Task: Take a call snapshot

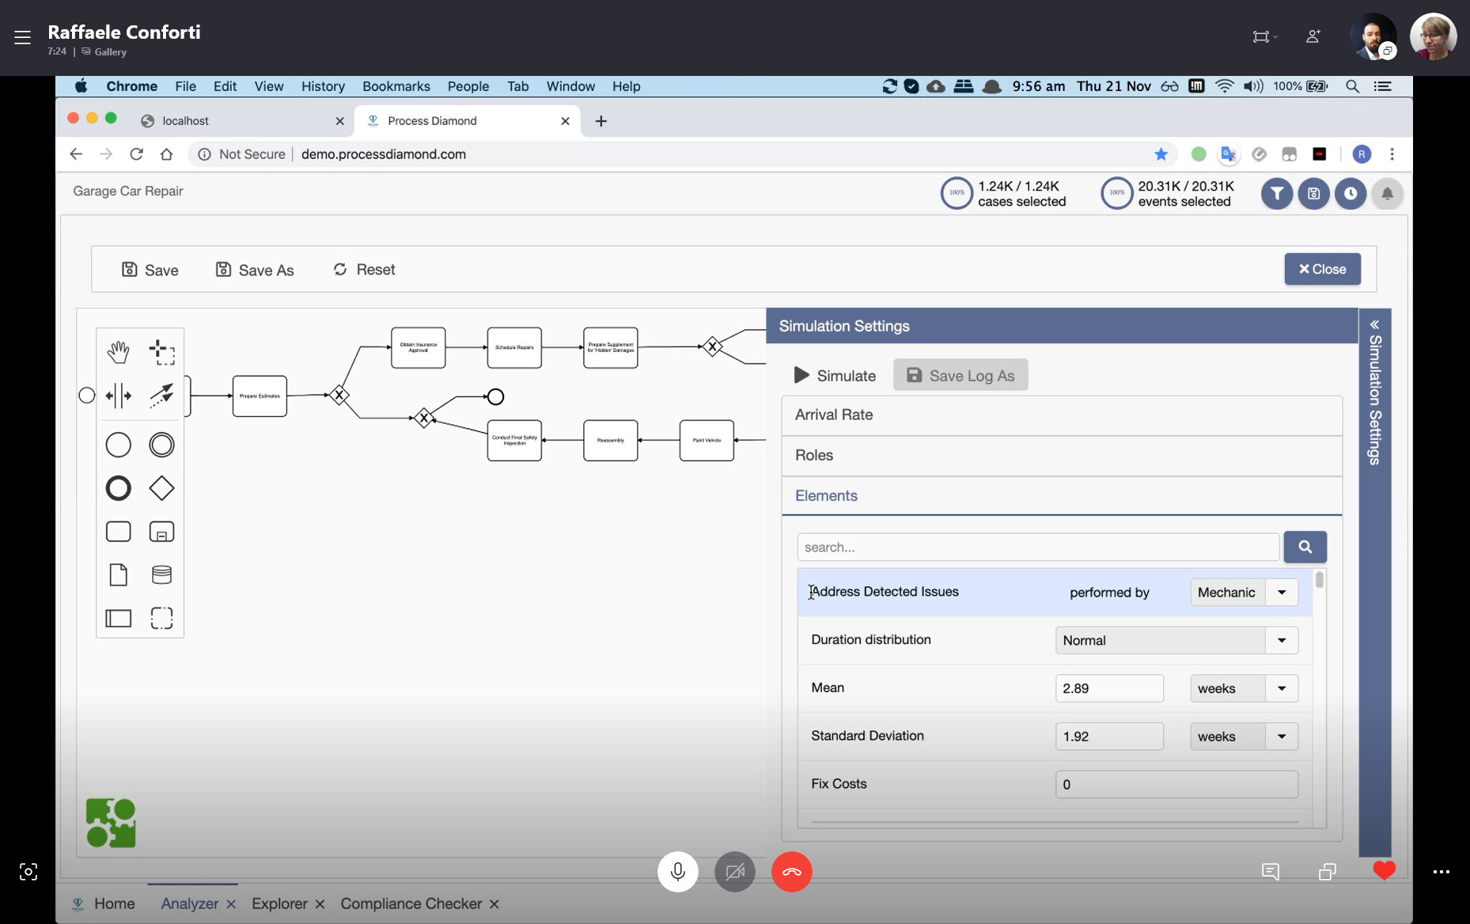Action: (28, 872)
